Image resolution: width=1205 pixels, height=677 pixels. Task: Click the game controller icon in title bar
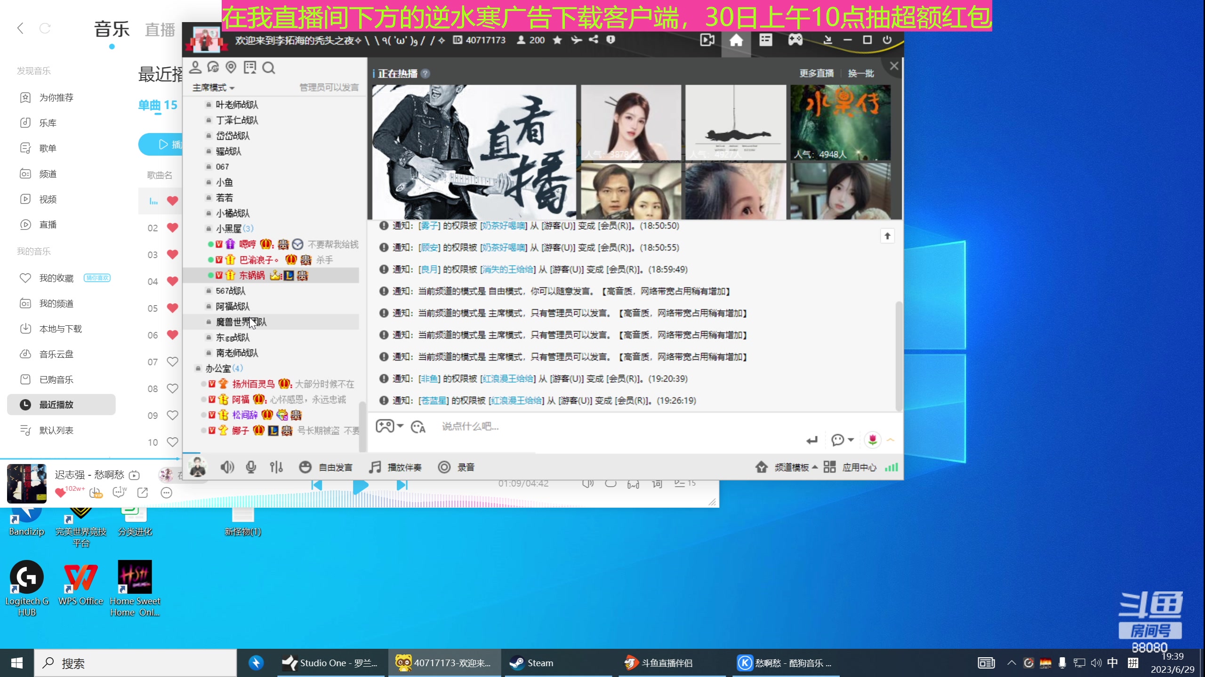(x=795, y=40)
